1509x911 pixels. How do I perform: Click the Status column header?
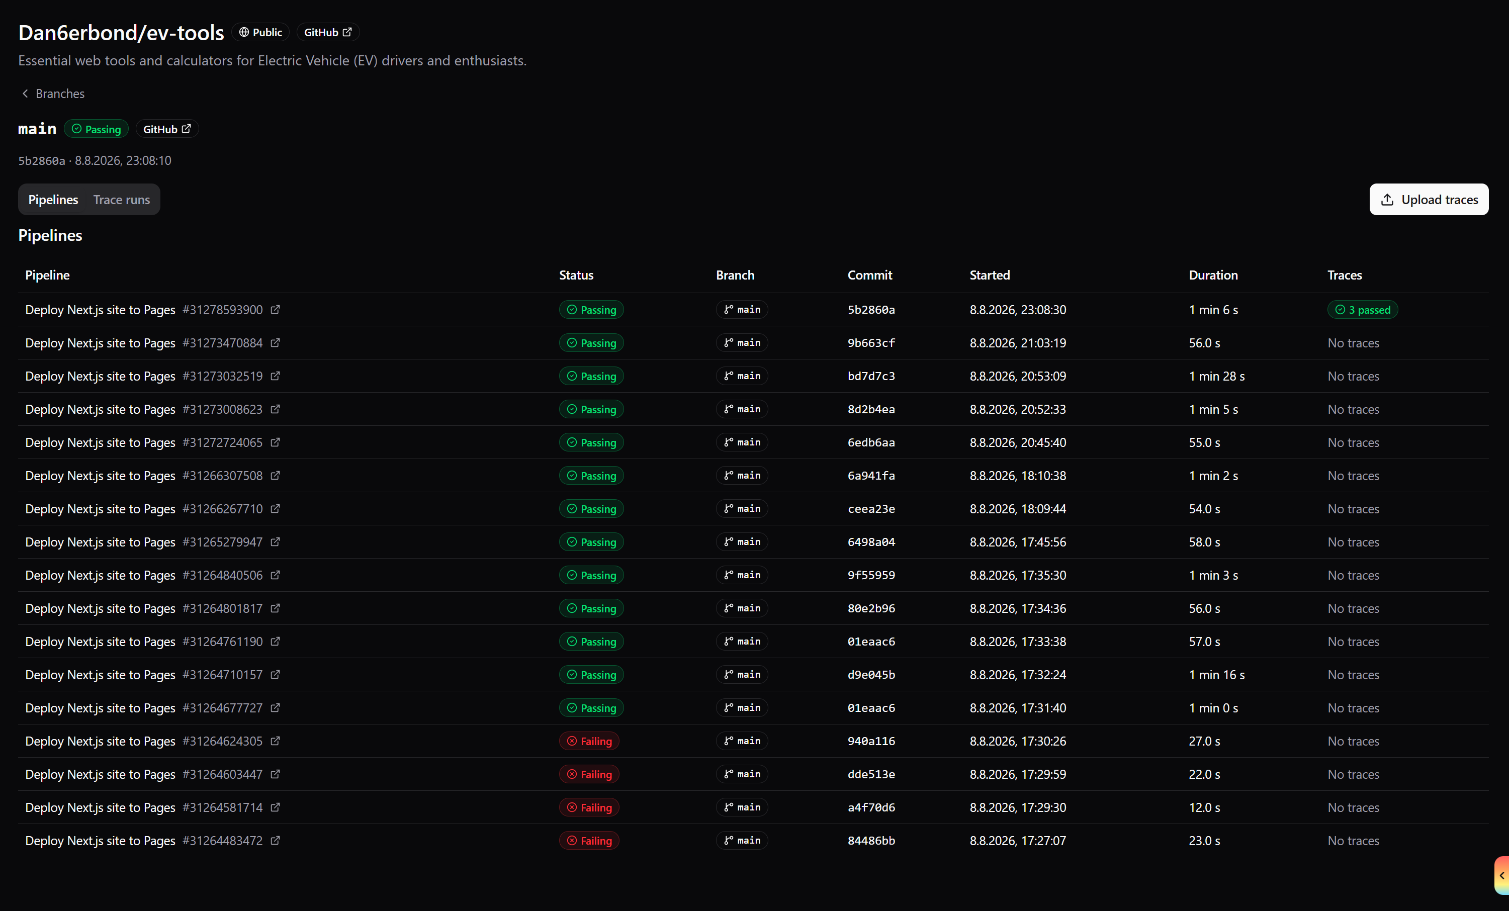coord(576,276)
